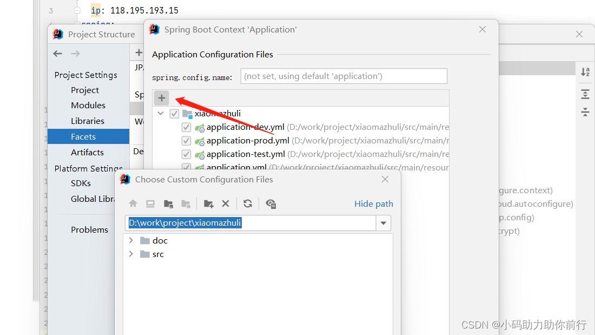The width and height of the screenshot is (595, 335).
Task: Toggle the application-test.yml checkbox
Action: click(x=186, y=154)
